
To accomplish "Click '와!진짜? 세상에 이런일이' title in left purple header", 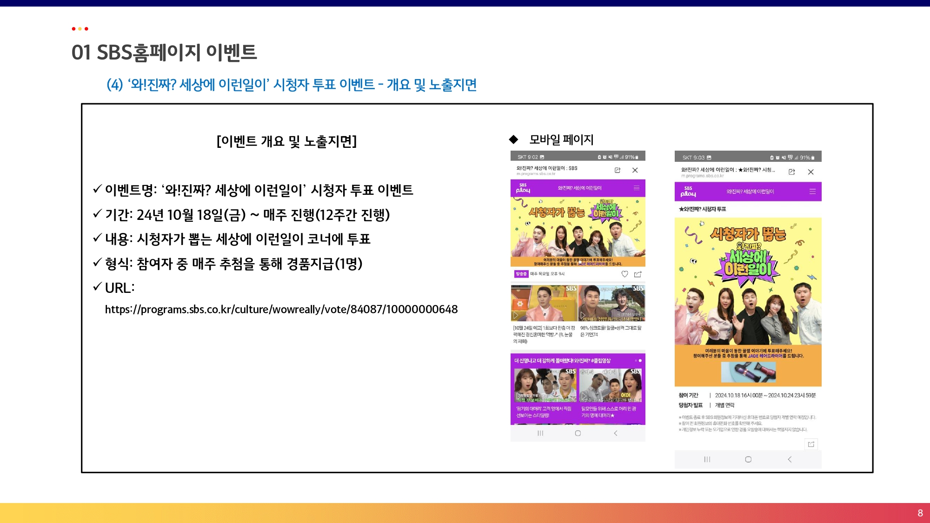I will click(x=579, y=188).
